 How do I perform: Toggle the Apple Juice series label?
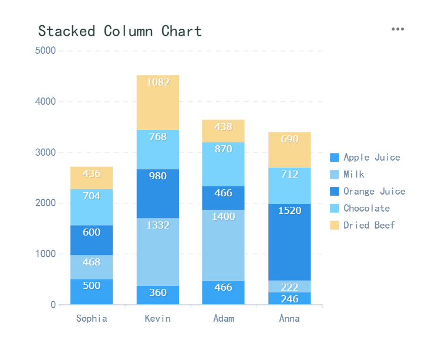tap(372, 157)
